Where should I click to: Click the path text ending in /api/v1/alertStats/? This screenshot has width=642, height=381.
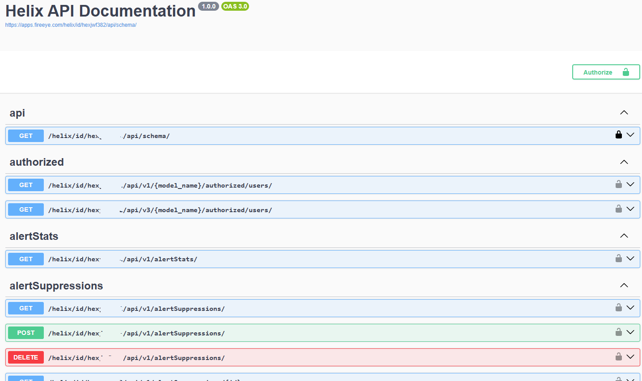point(122,259)
